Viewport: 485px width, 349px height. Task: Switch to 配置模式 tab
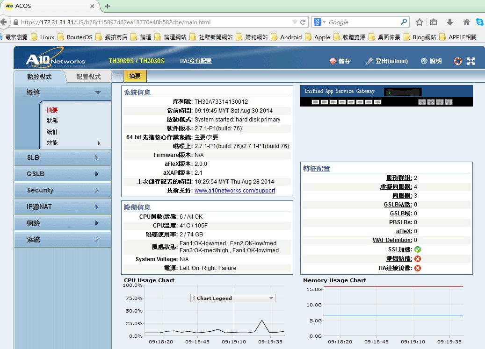click(88, 77)
